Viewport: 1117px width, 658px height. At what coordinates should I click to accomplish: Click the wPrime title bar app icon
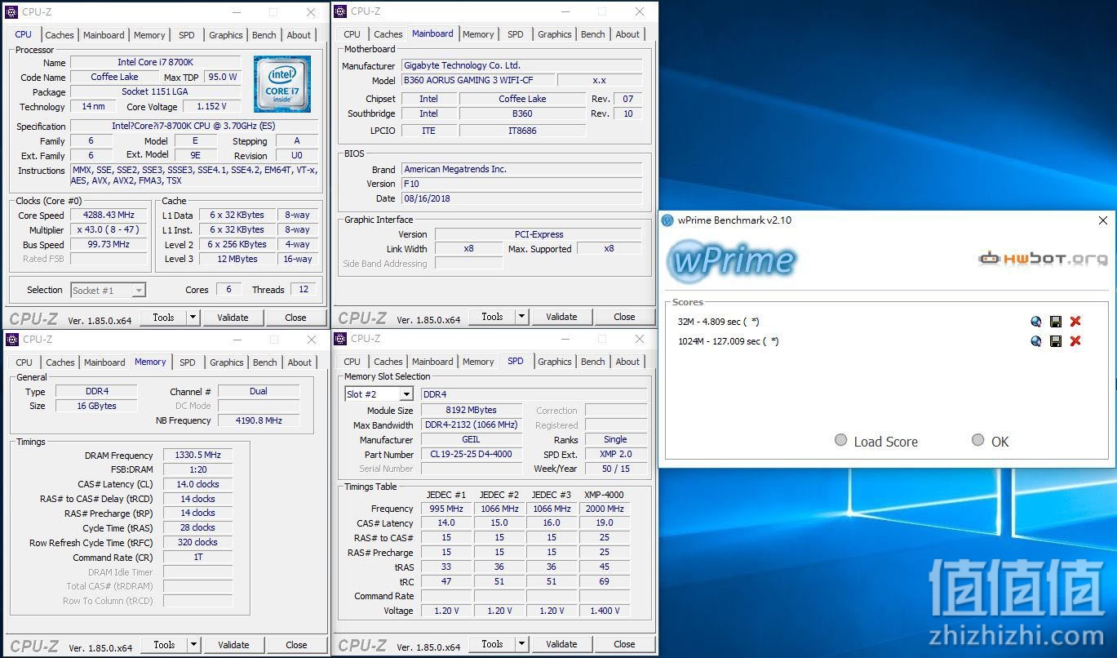[668, 220]
